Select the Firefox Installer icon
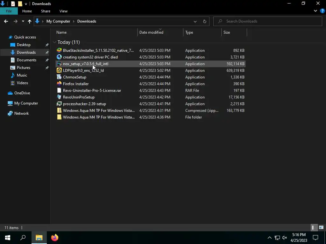 (59, 84)
